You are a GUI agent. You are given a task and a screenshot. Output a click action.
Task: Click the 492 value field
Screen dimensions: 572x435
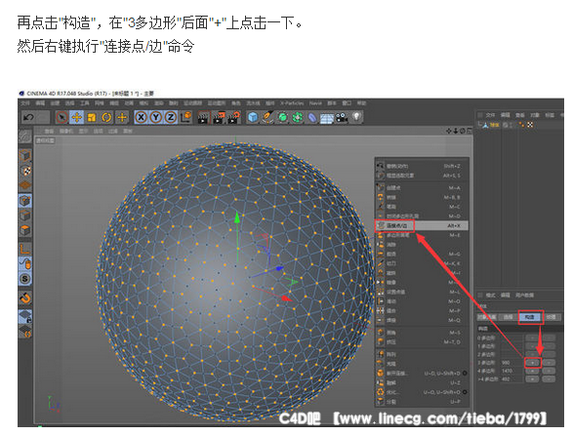[511, 379]
